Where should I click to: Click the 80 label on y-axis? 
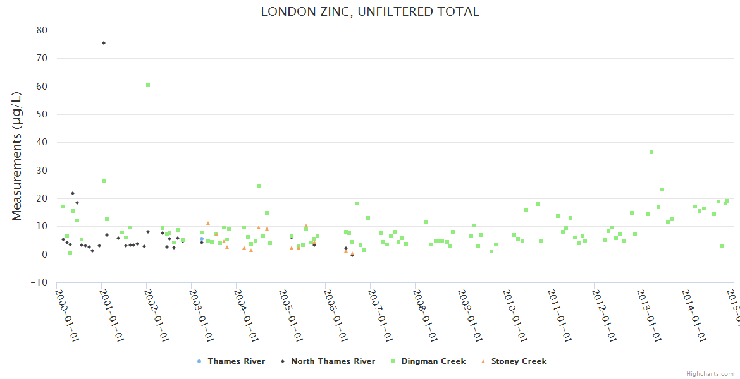42,30
